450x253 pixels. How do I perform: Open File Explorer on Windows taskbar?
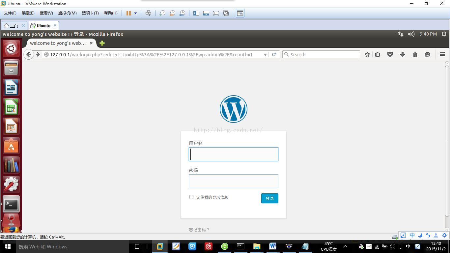point(257,246)
